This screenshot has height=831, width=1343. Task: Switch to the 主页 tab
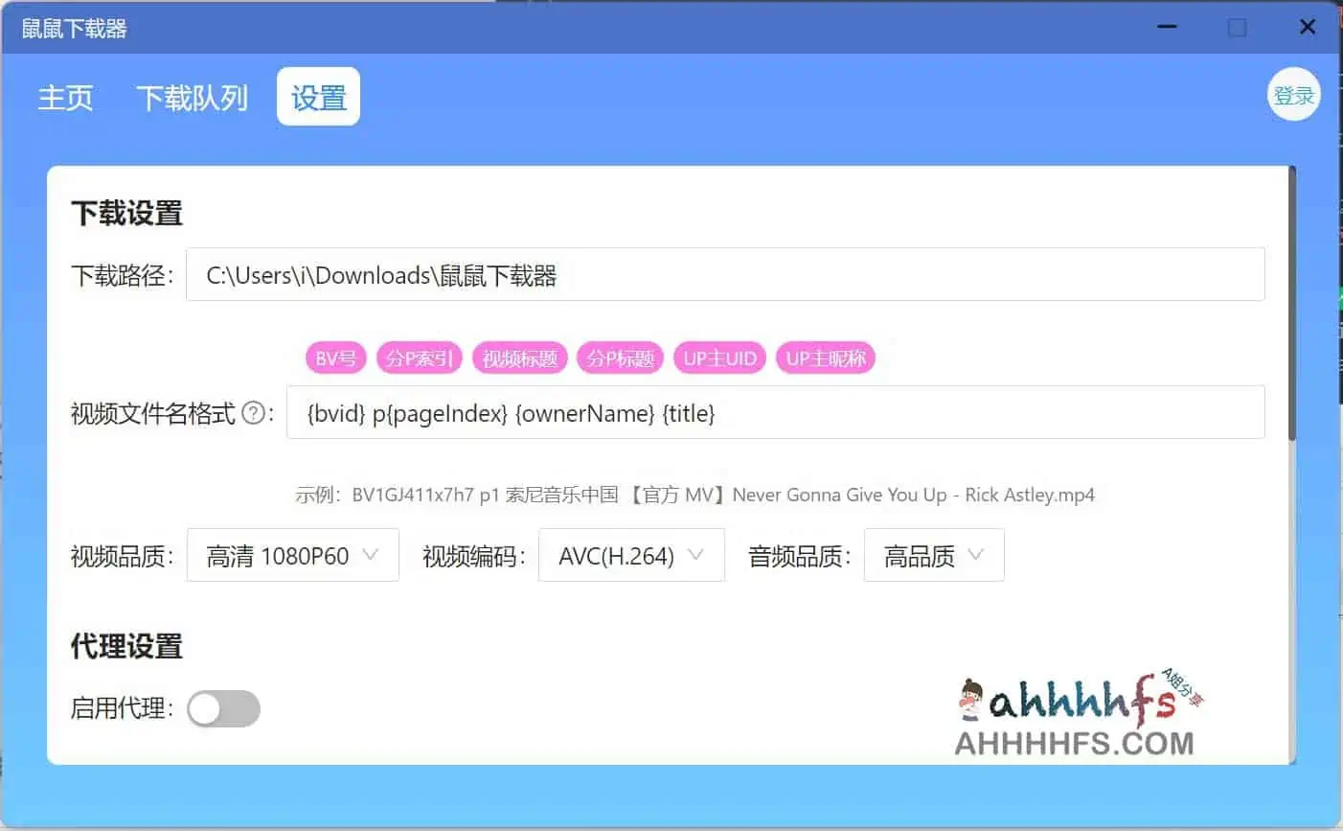pos(65,96)
